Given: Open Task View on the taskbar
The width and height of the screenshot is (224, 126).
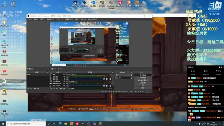Looking at the screenshot, I should pyautogui.click(x=54, y=123).
